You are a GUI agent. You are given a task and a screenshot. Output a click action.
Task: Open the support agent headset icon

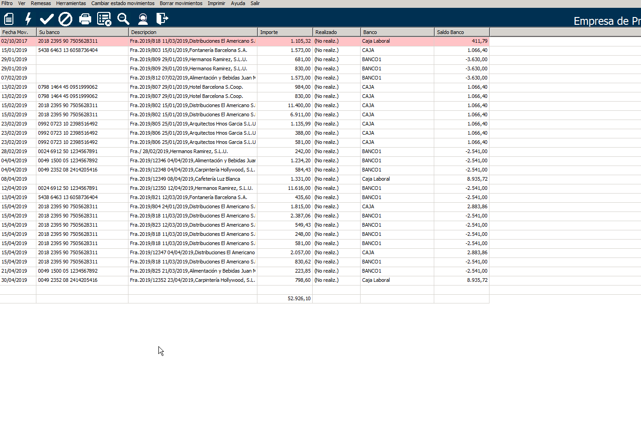[143, 19]
